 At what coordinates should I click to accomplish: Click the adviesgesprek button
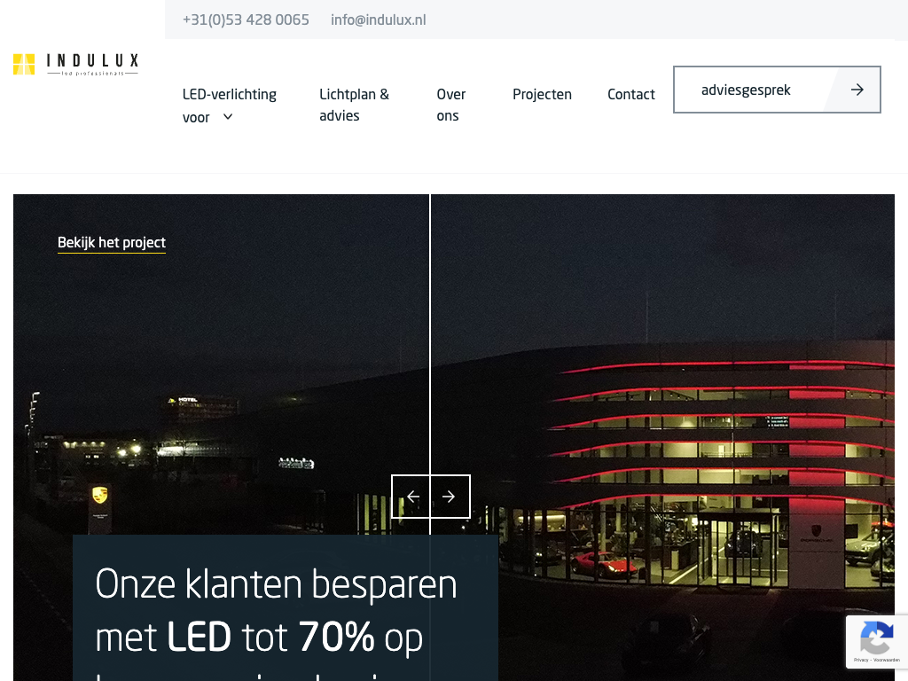777,90
